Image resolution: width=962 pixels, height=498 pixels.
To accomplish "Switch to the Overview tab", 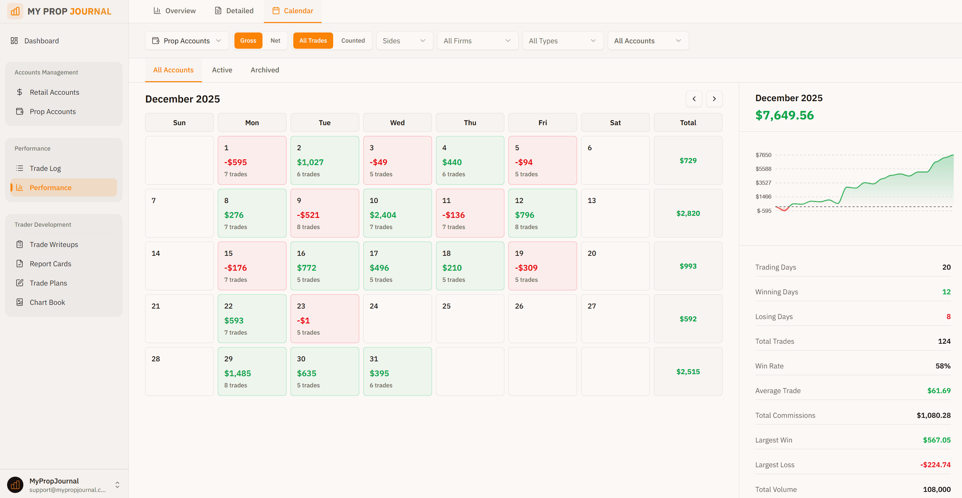I will [x=175, y=11].
